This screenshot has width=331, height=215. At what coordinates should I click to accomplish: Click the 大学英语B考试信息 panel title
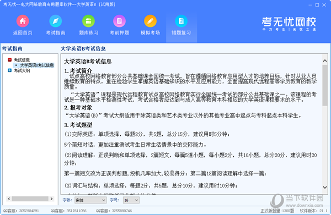point(83,48)
